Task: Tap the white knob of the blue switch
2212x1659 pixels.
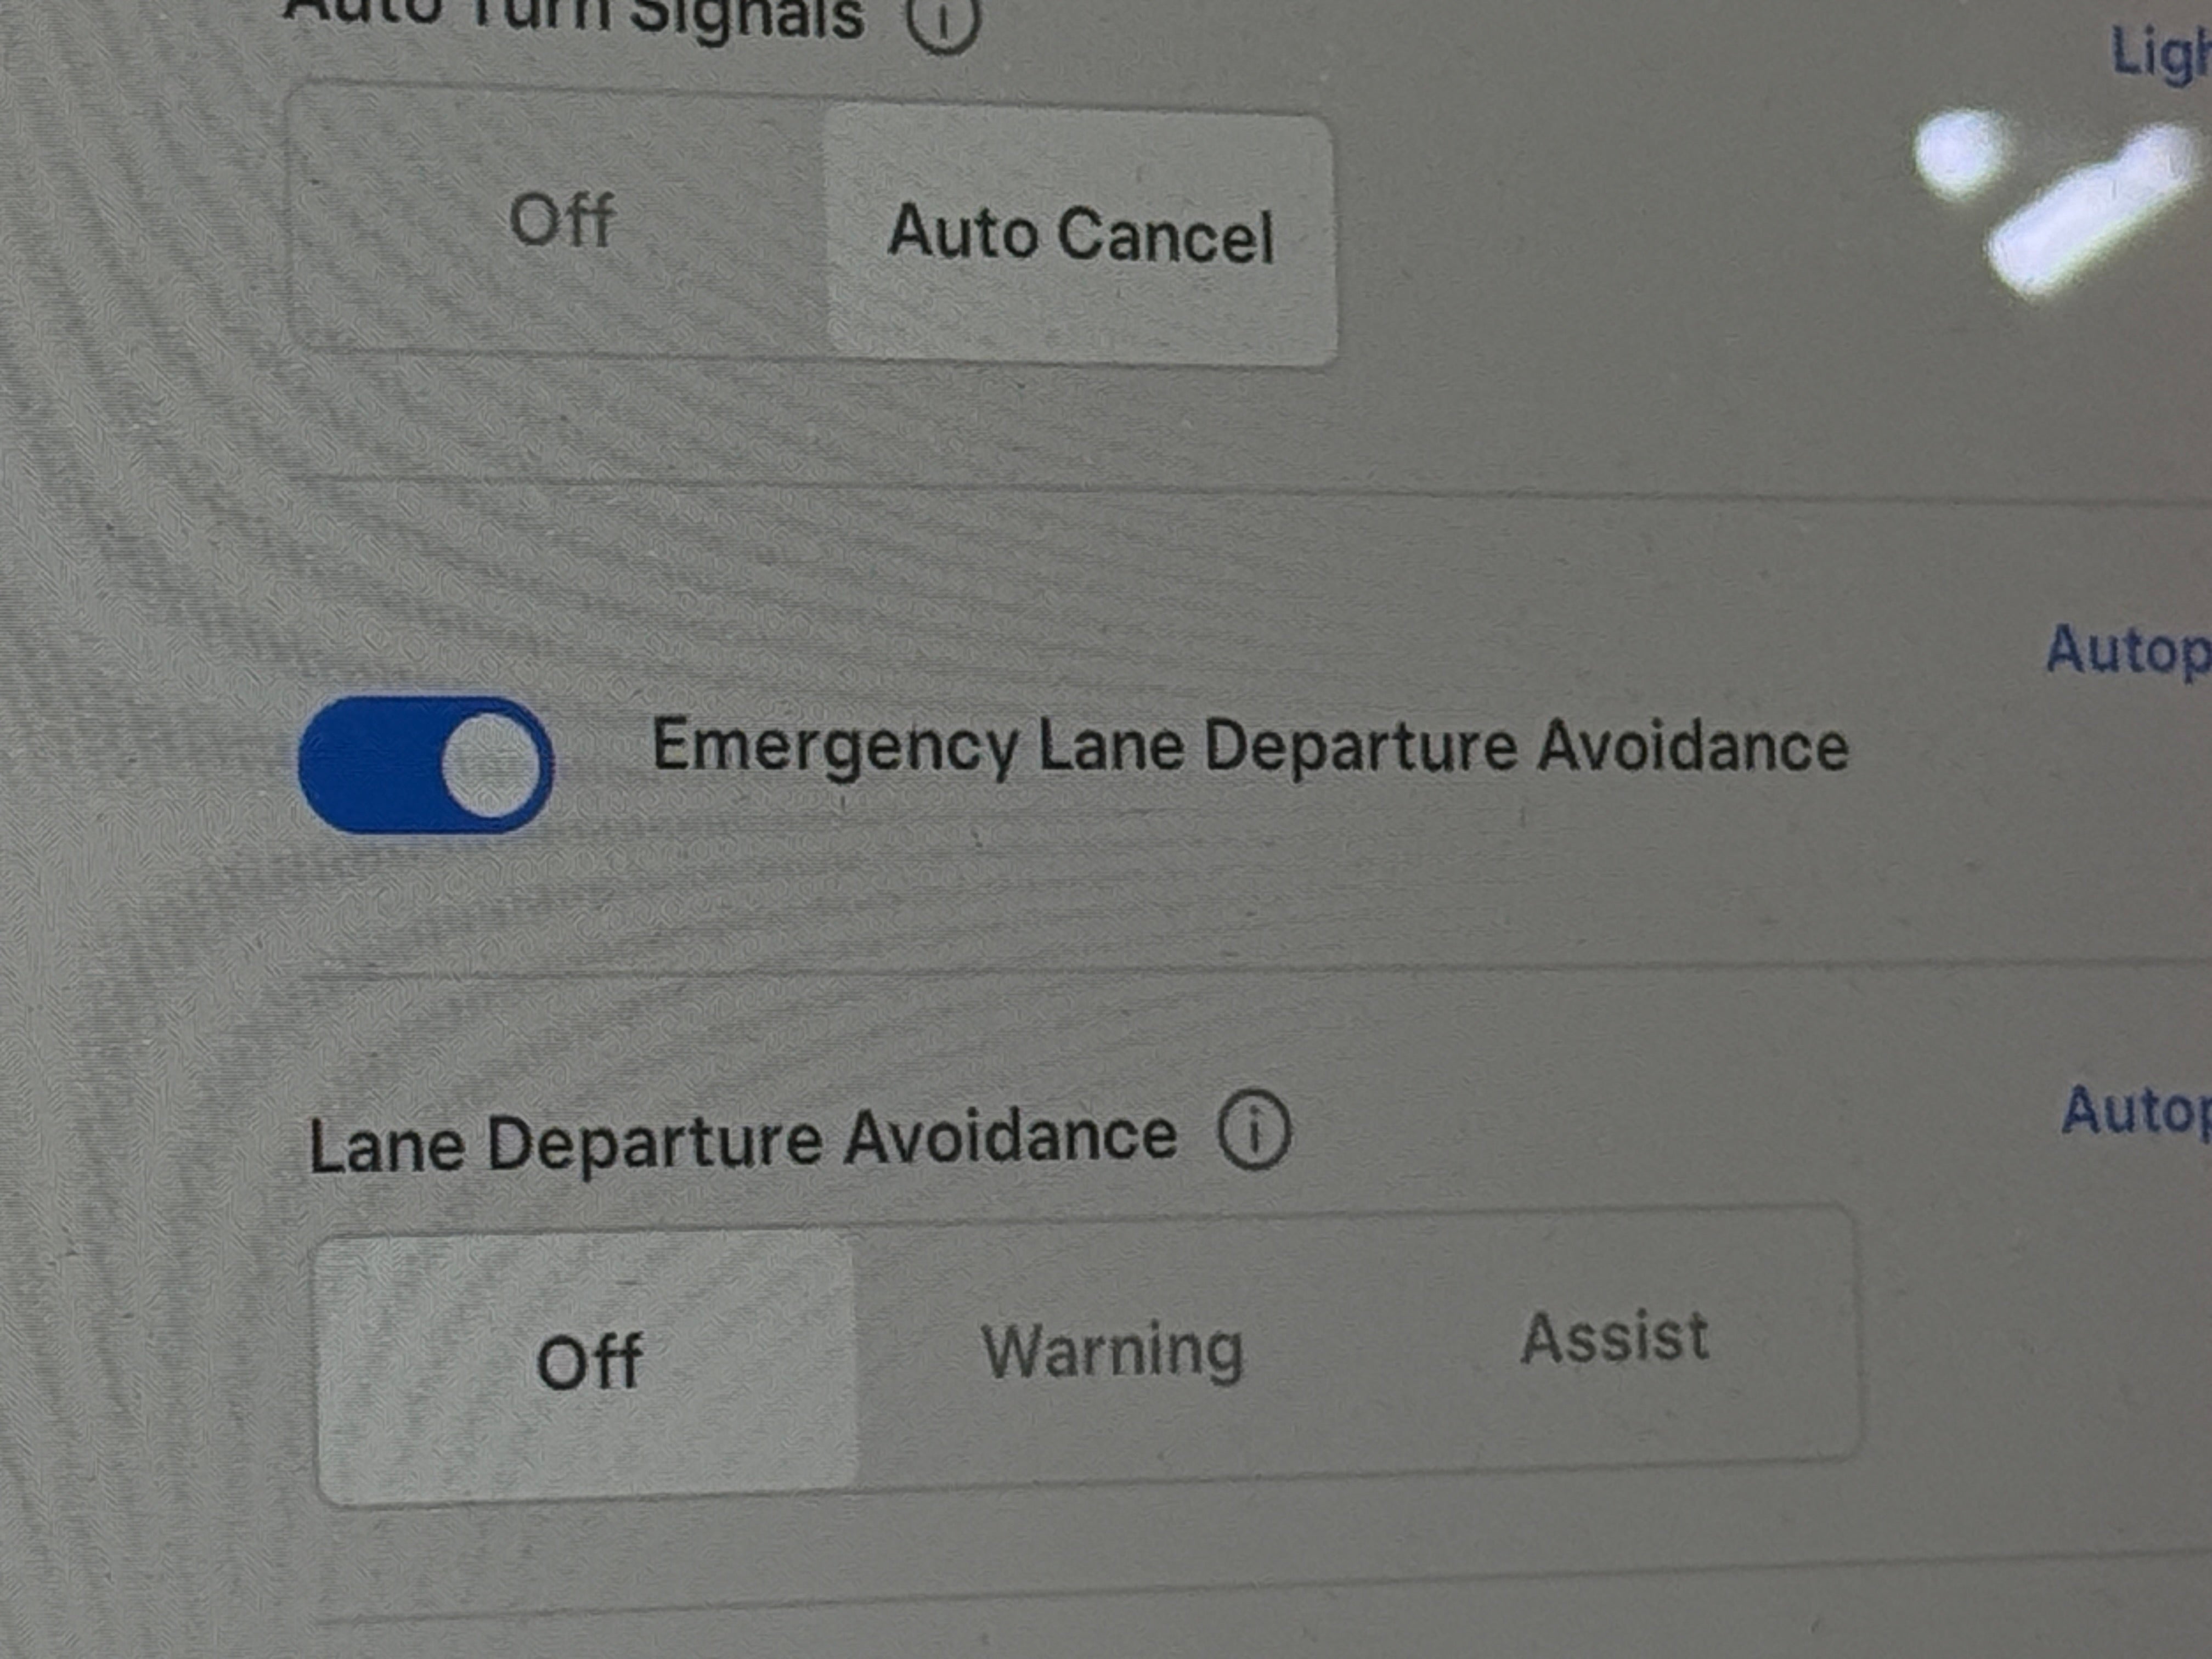Action: click(491, 765)
